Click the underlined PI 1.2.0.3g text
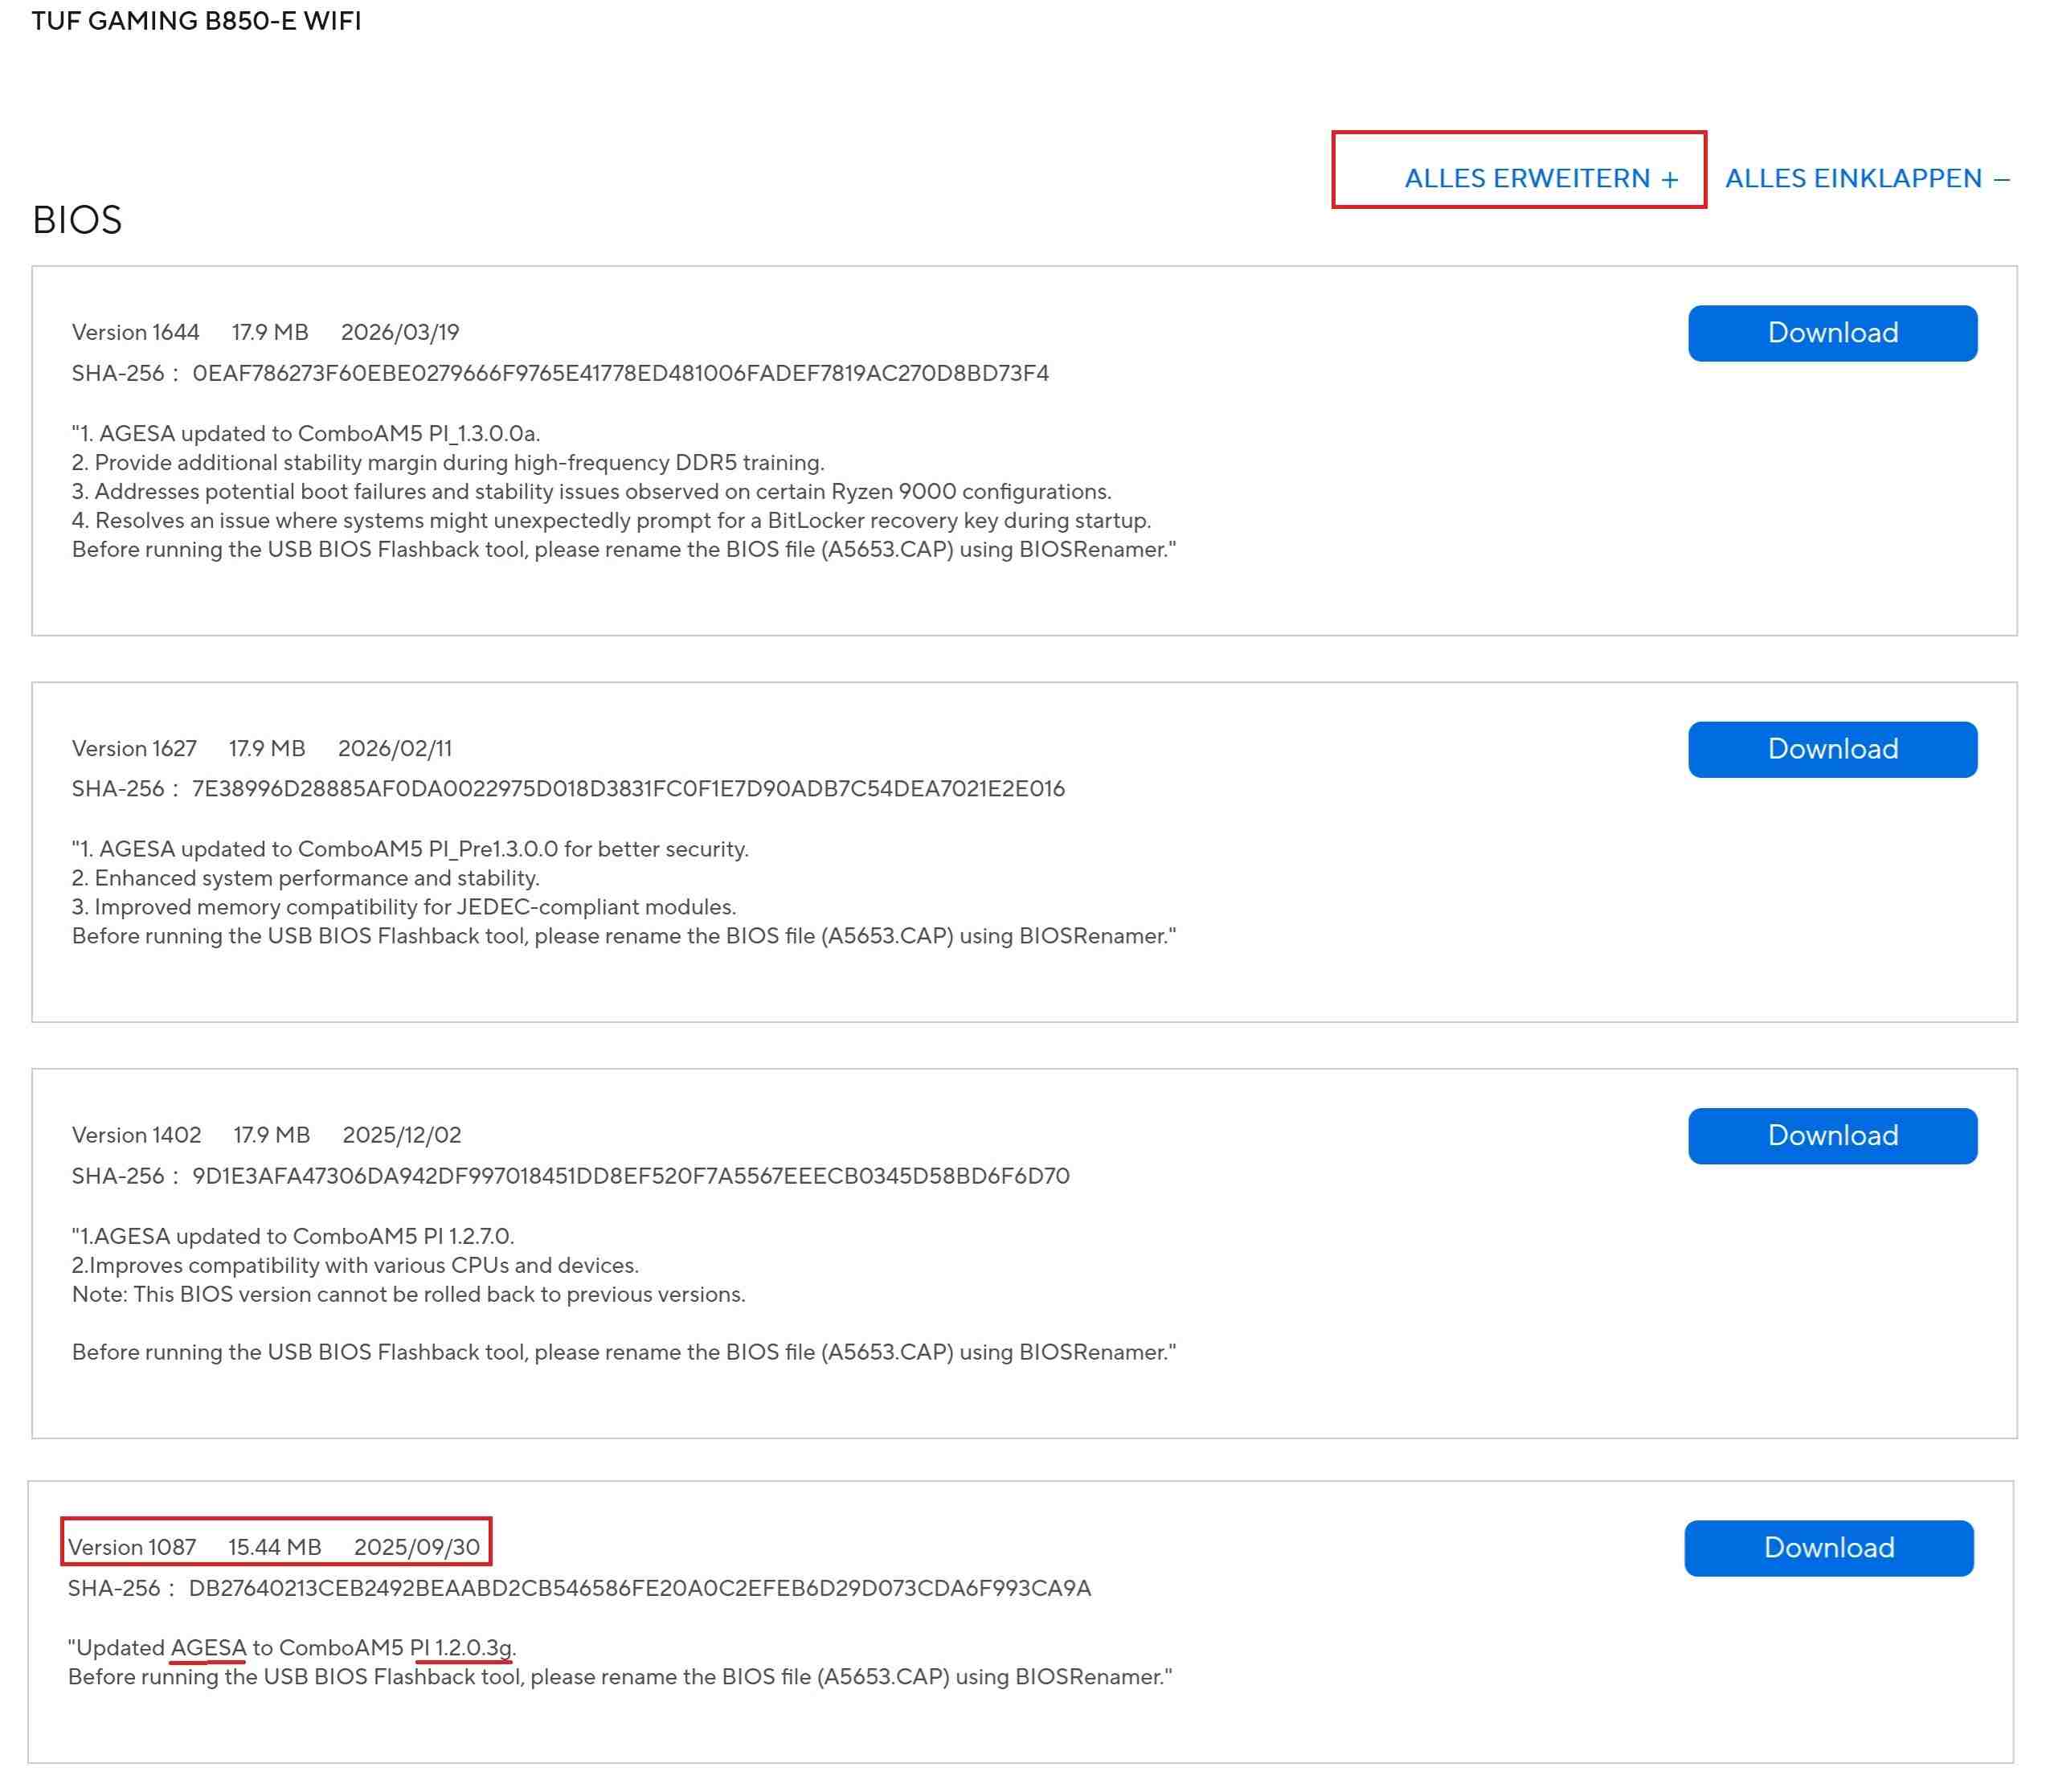This screenshot has height=1792, width=2054. coord(461,1647)
